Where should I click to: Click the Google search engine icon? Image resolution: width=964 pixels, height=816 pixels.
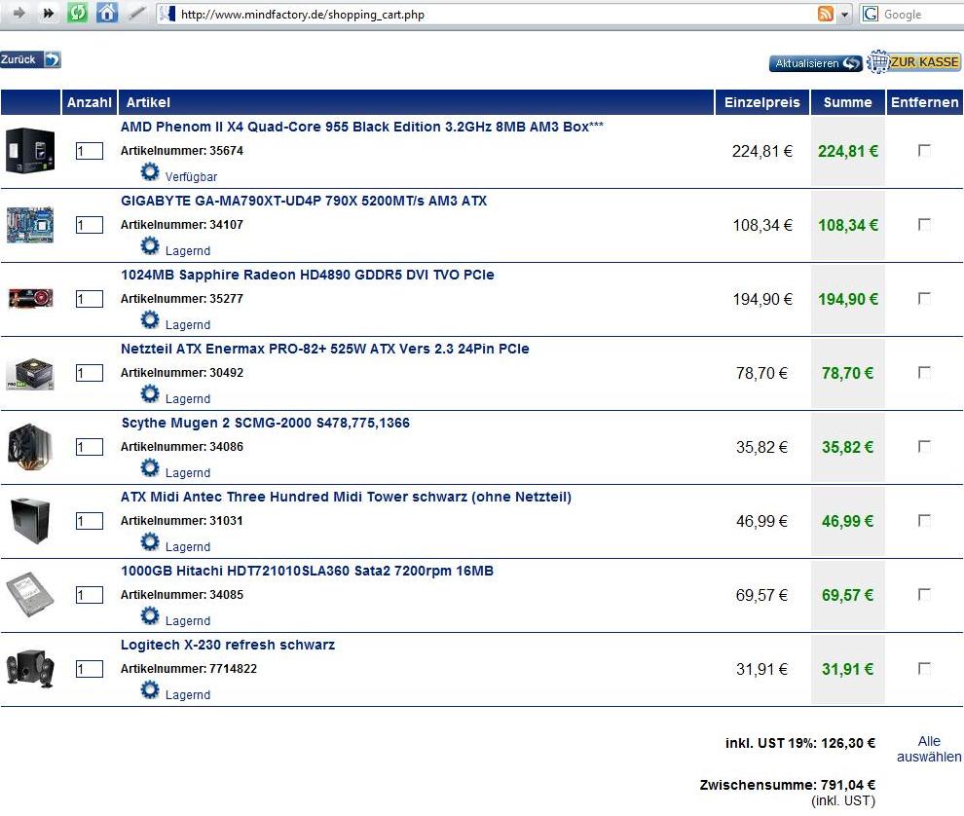(x=870, y=14)
